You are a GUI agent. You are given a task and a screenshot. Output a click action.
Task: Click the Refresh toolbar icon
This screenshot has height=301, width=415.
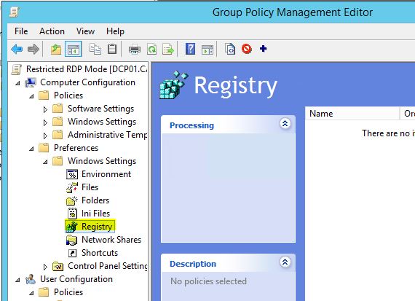[152, 50]
